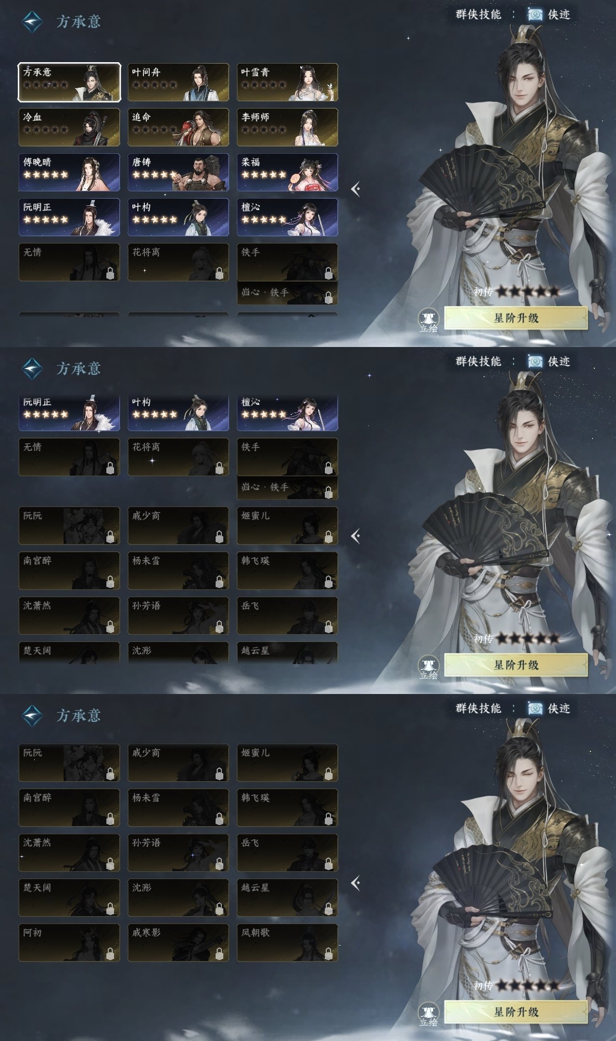Select the five-star 傅晚晴 card
This screenshot has height=1041, width=616.
pos(69,173)
